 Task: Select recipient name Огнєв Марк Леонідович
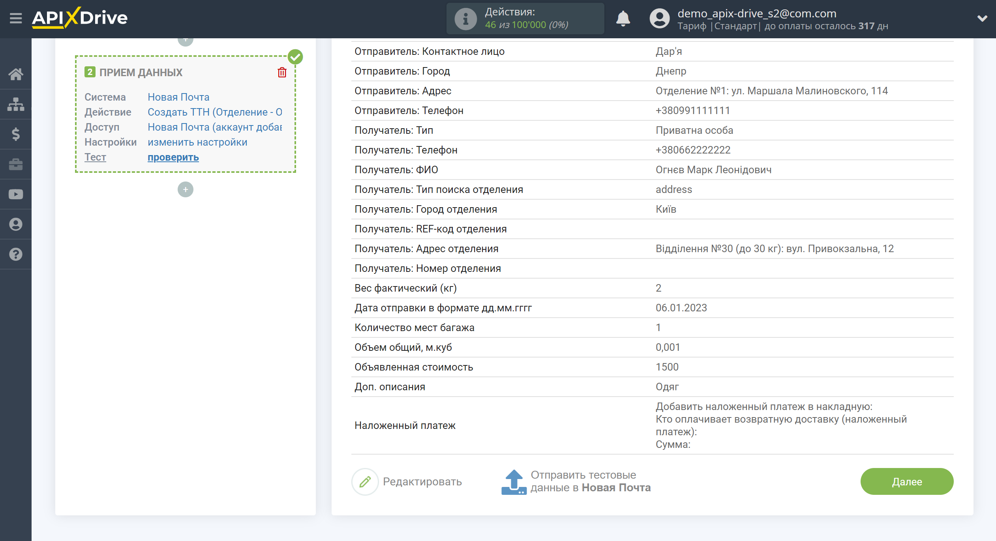(714, 170)
